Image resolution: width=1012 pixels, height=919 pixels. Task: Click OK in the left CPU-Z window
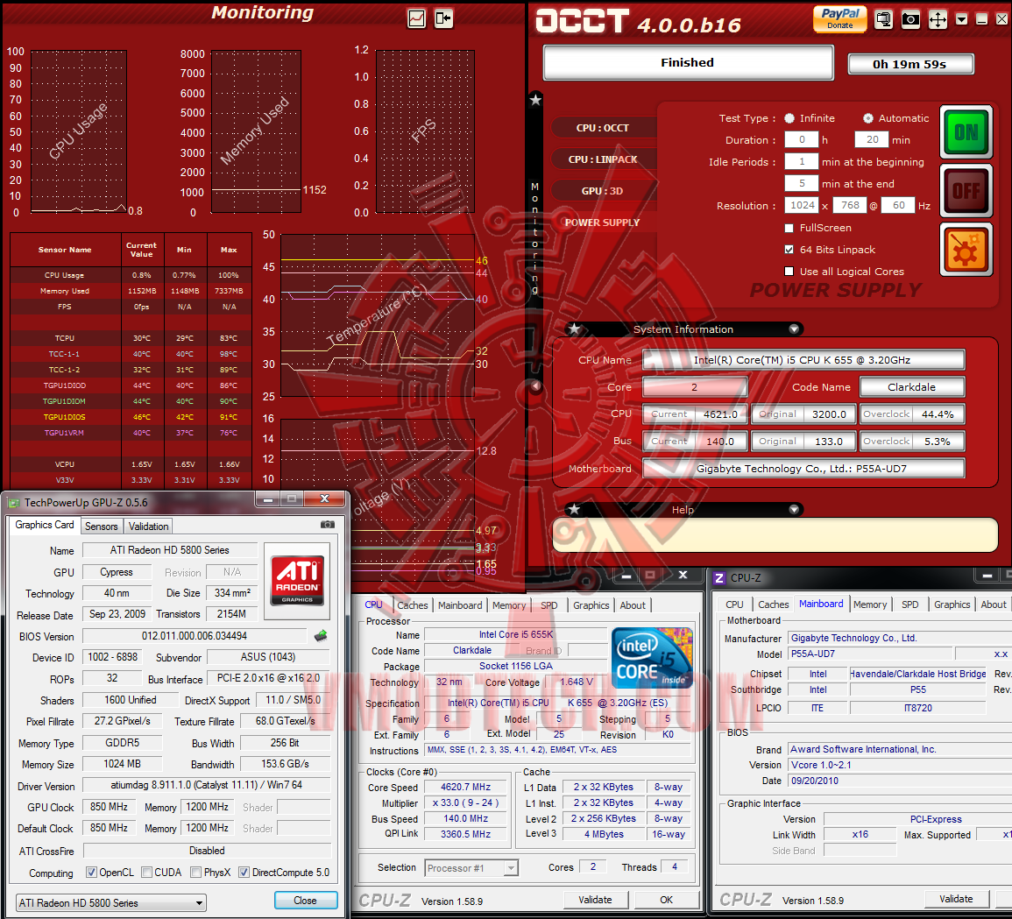(x=667, y=900)
